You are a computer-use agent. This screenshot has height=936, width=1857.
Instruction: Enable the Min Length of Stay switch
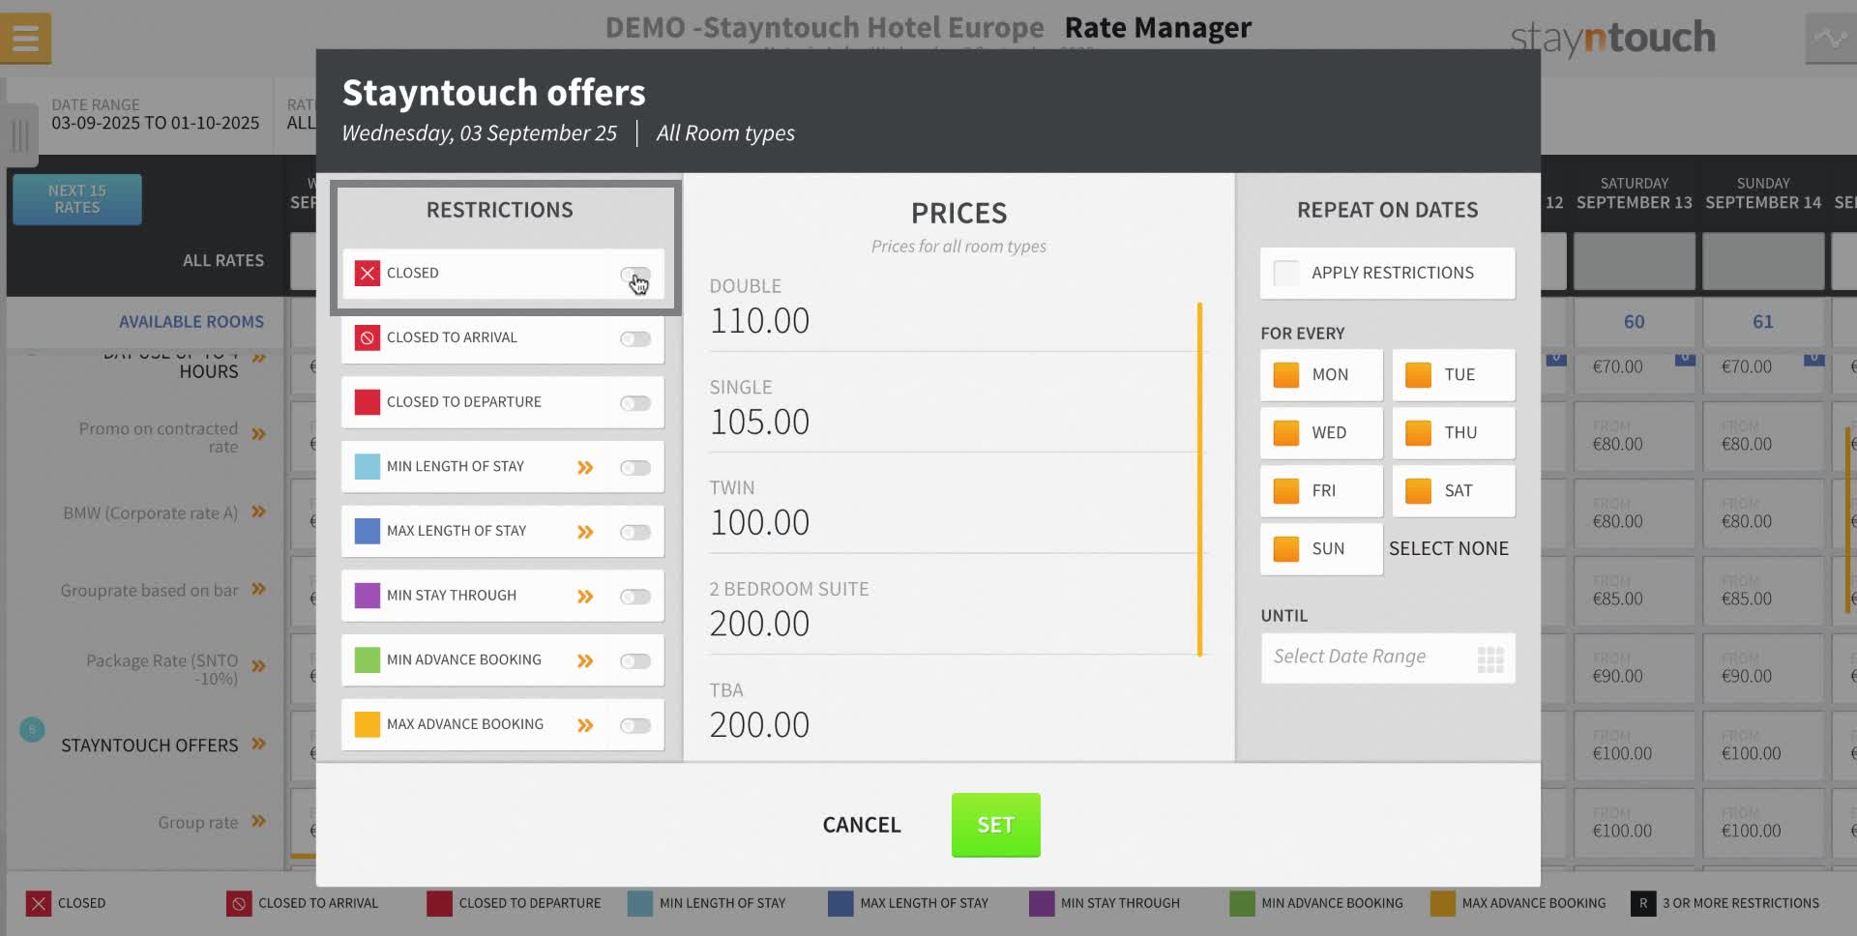pyautogui.click(x=635, y=468)
